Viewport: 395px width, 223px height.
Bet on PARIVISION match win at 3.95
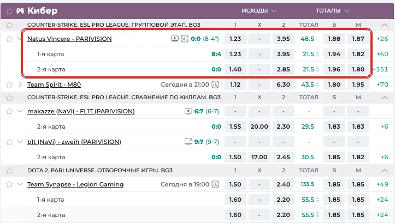pyautogui.click(x=283, y=39)
